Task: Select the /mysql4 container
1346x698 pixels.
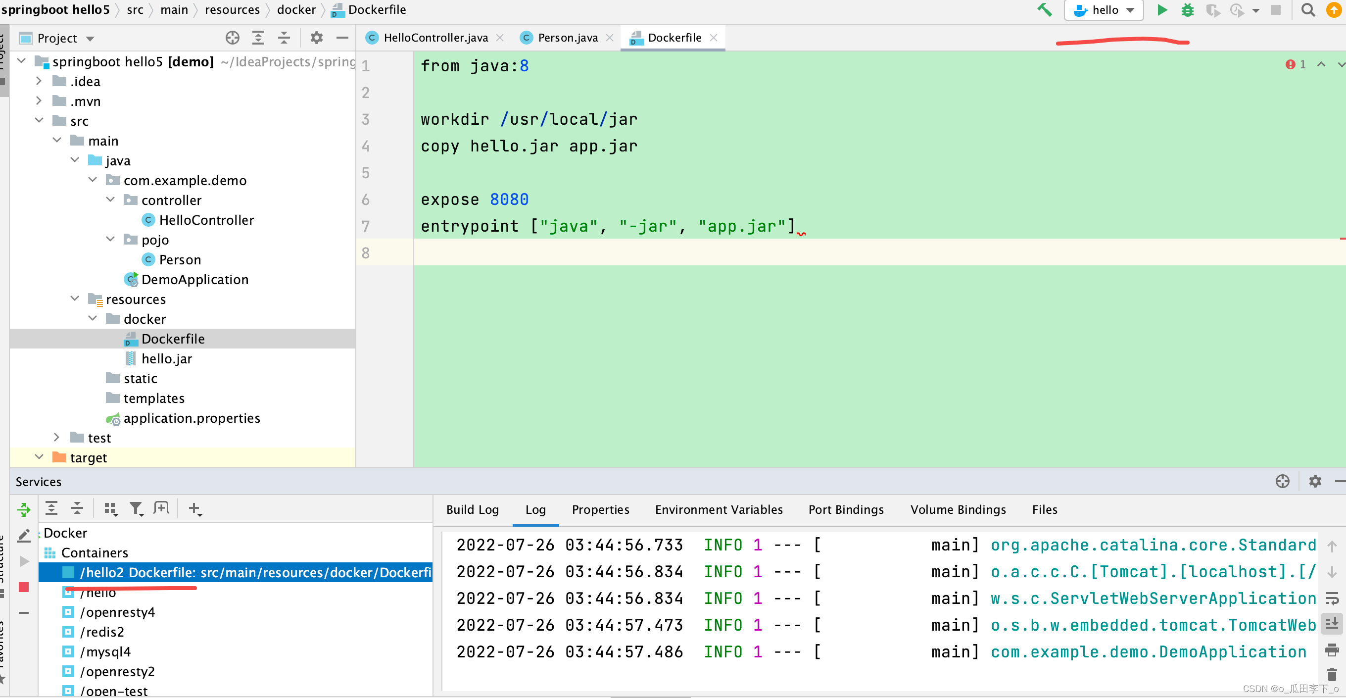Action: 105,651
